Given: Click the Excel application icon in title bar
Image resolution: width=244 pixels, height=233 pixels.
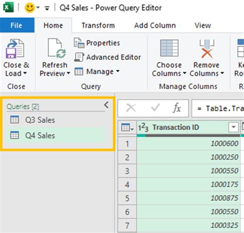Looking at the screenshot, I should (x=8, y=8).
